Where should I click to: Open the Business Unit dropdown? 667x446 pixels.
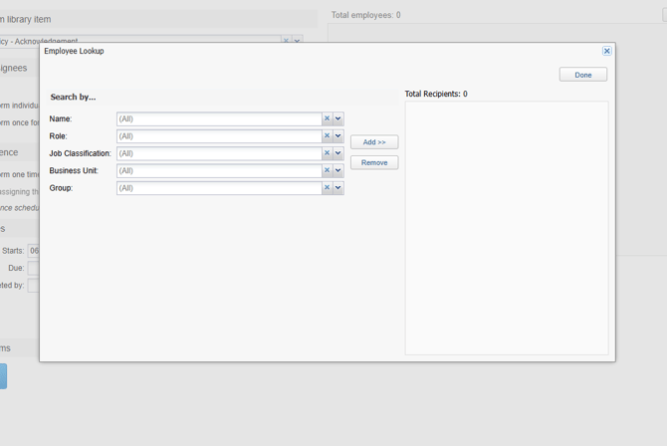point(338,170)
